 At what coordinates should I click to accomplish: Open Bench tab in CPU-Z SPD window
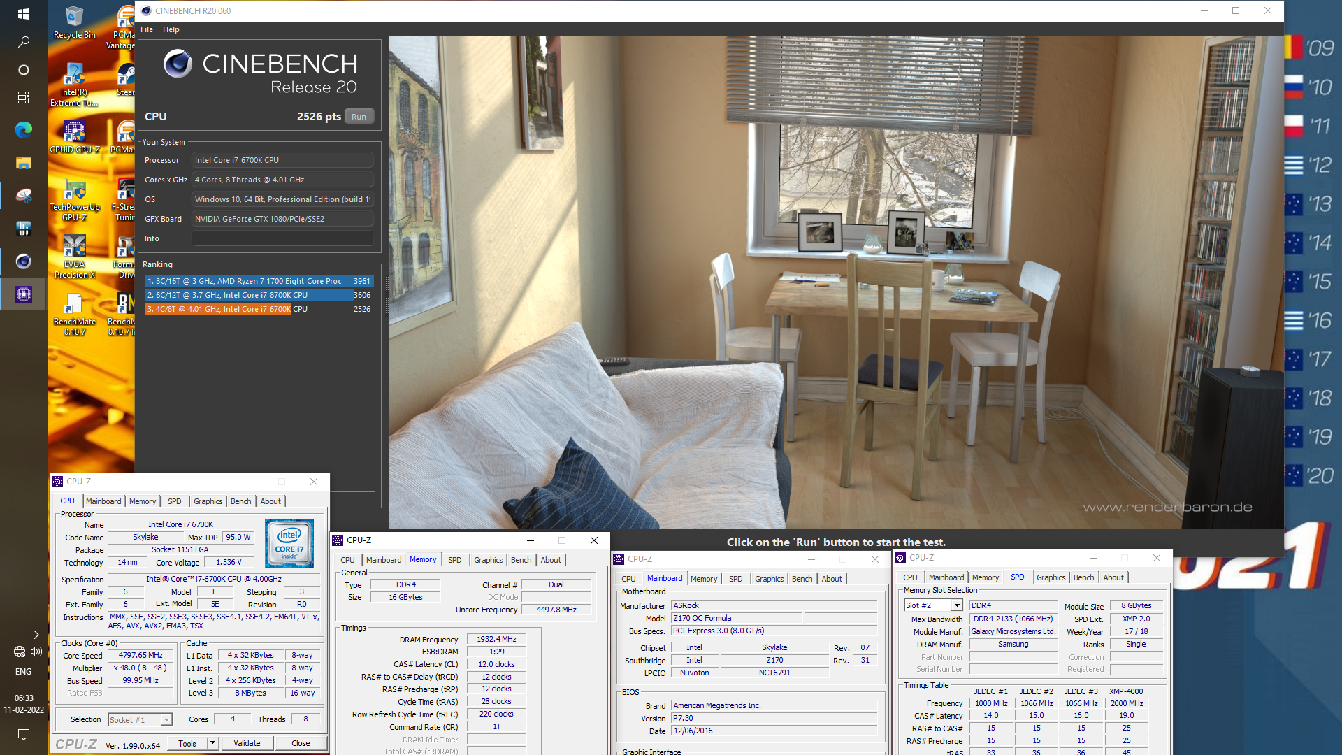click(1084, 577)
